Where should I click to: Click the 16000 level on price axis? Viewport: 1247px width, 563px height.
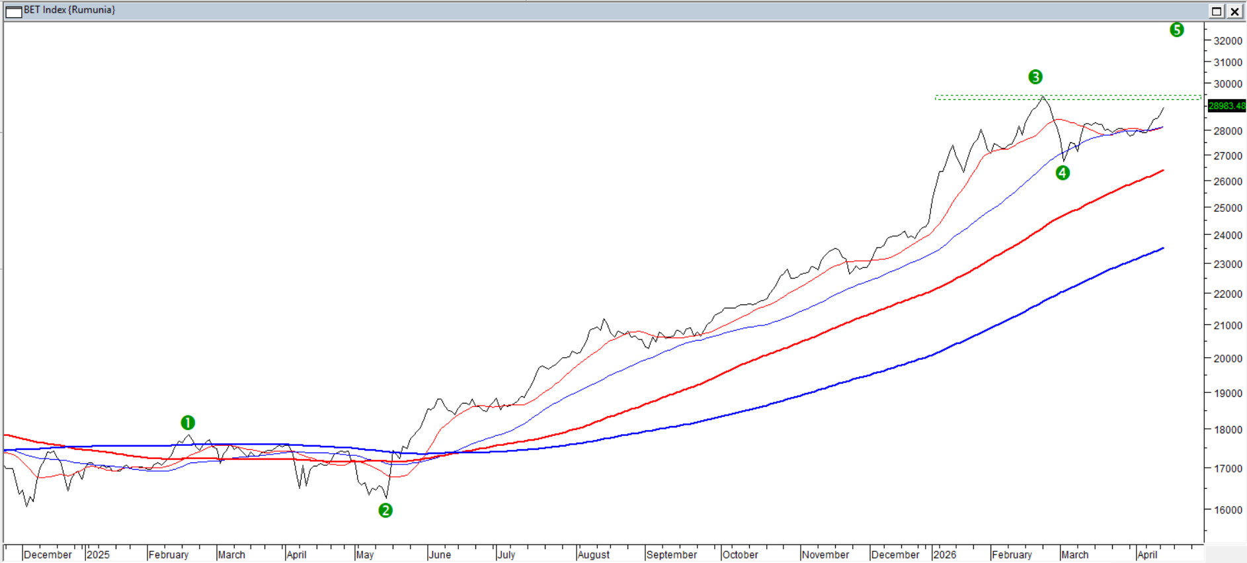tap(1228, 510)
